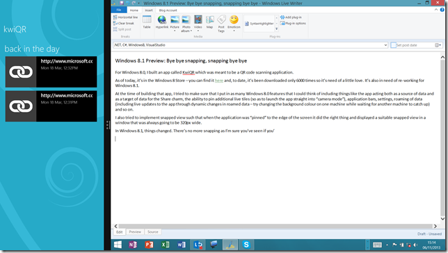Insert a Table

click(147, 22)
